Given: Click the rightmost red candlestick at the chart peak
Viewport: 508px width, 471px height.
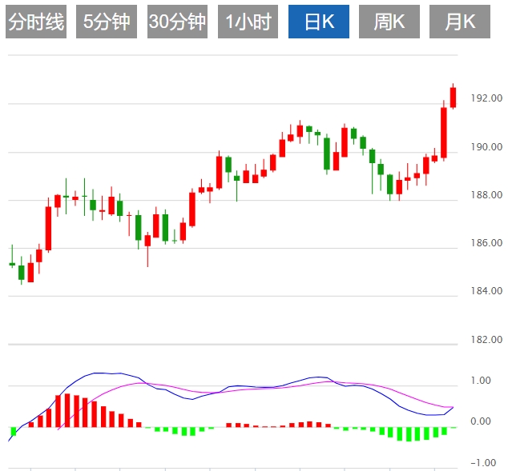Looking at the screenshot, I should (x=453, y=97).
